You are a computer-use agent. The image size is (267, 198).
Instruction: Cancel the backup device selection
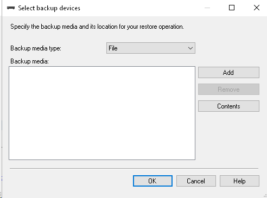[x=196, y=181]
